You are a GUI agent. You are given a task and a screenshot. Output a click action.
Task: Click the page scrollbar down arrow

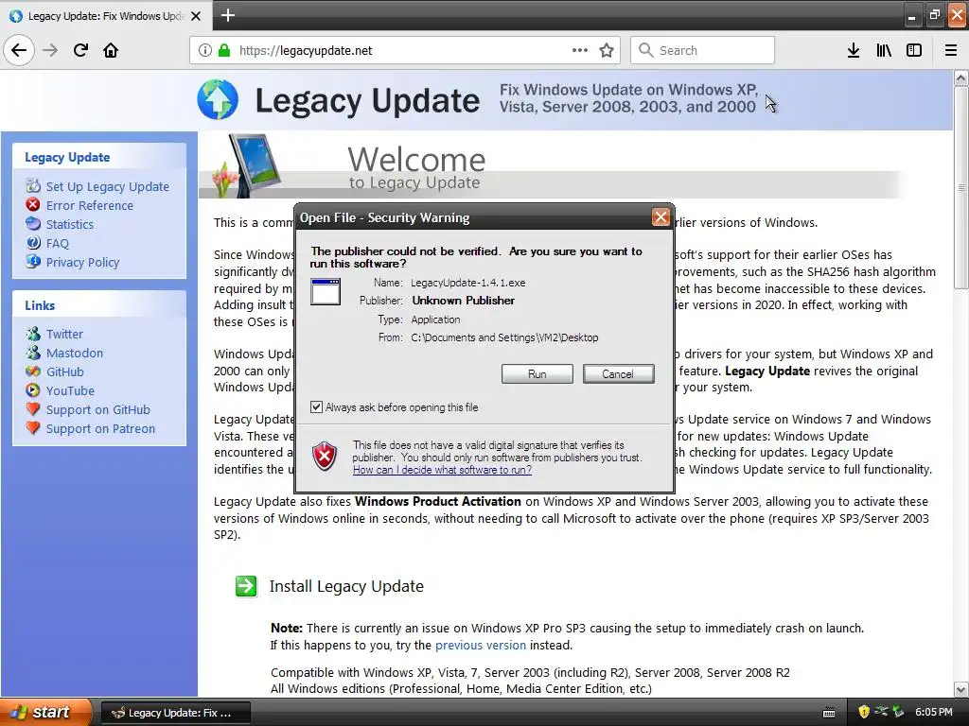pyautogui.click(x=961, y=689)
